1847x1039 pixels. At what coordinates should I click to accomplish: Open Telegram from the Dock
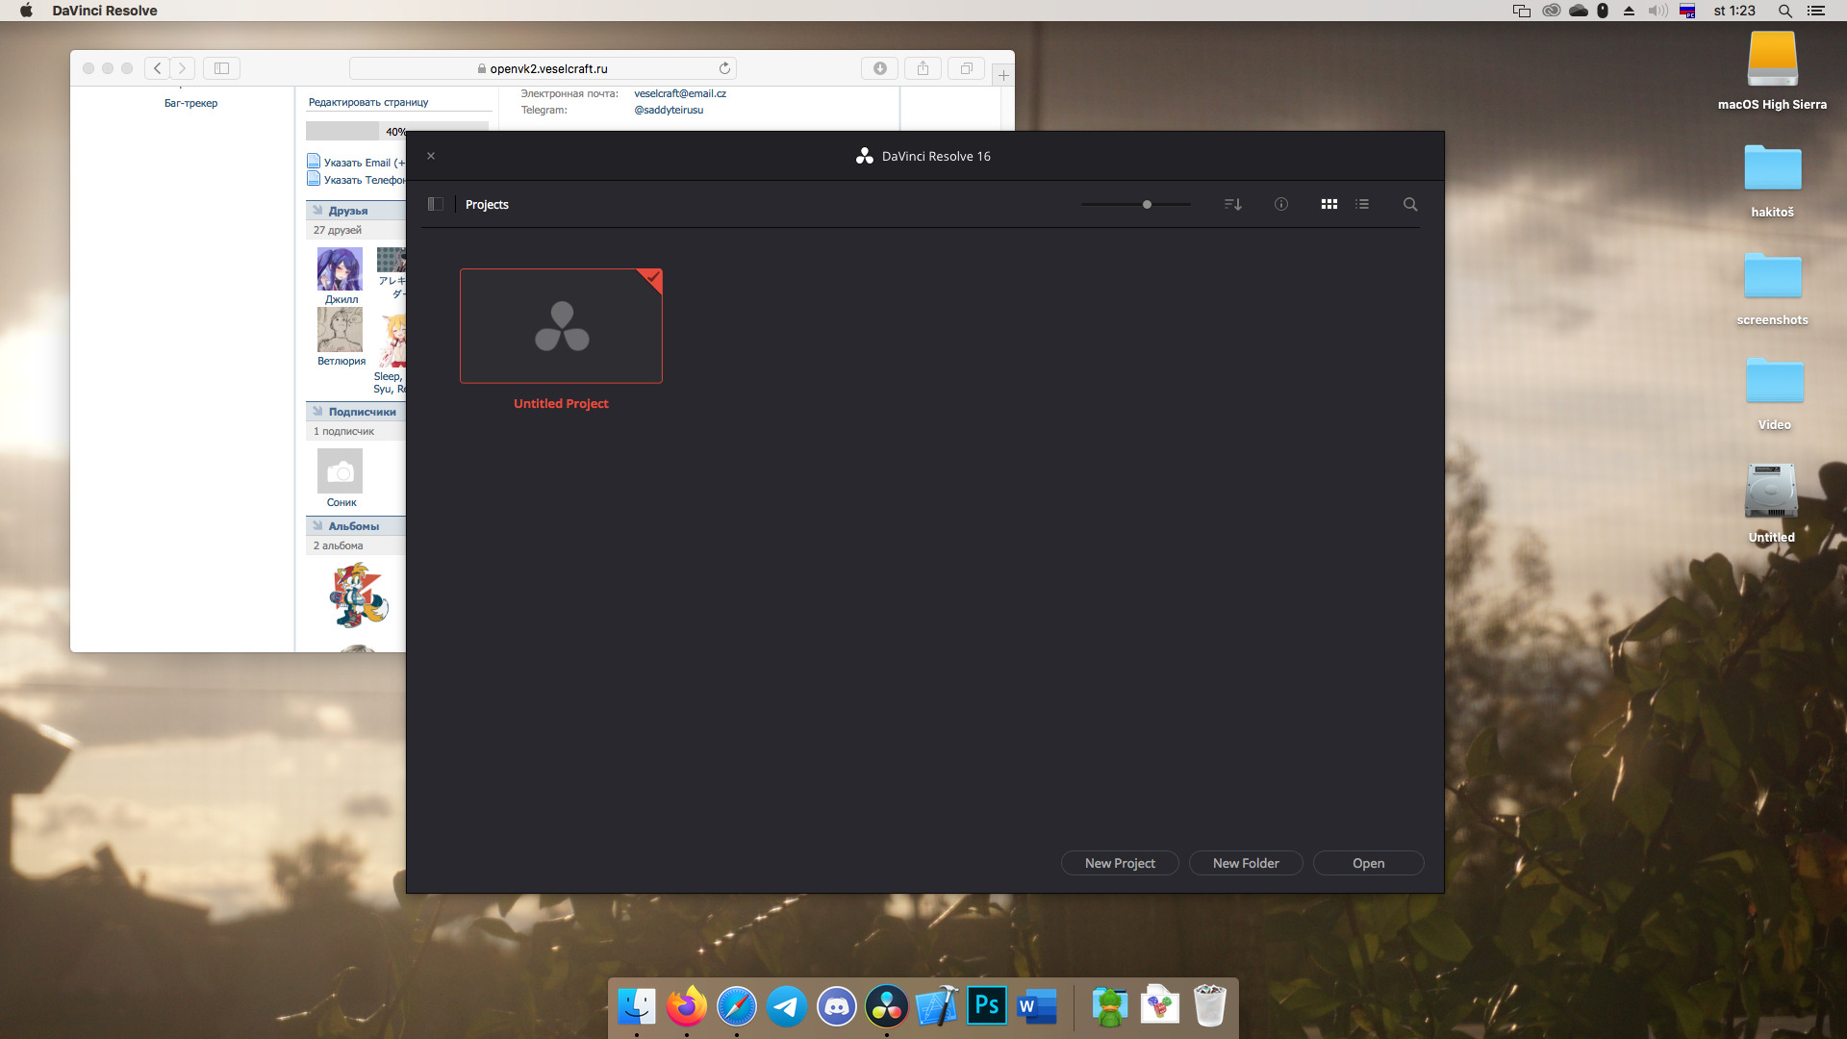(786, 1006)
